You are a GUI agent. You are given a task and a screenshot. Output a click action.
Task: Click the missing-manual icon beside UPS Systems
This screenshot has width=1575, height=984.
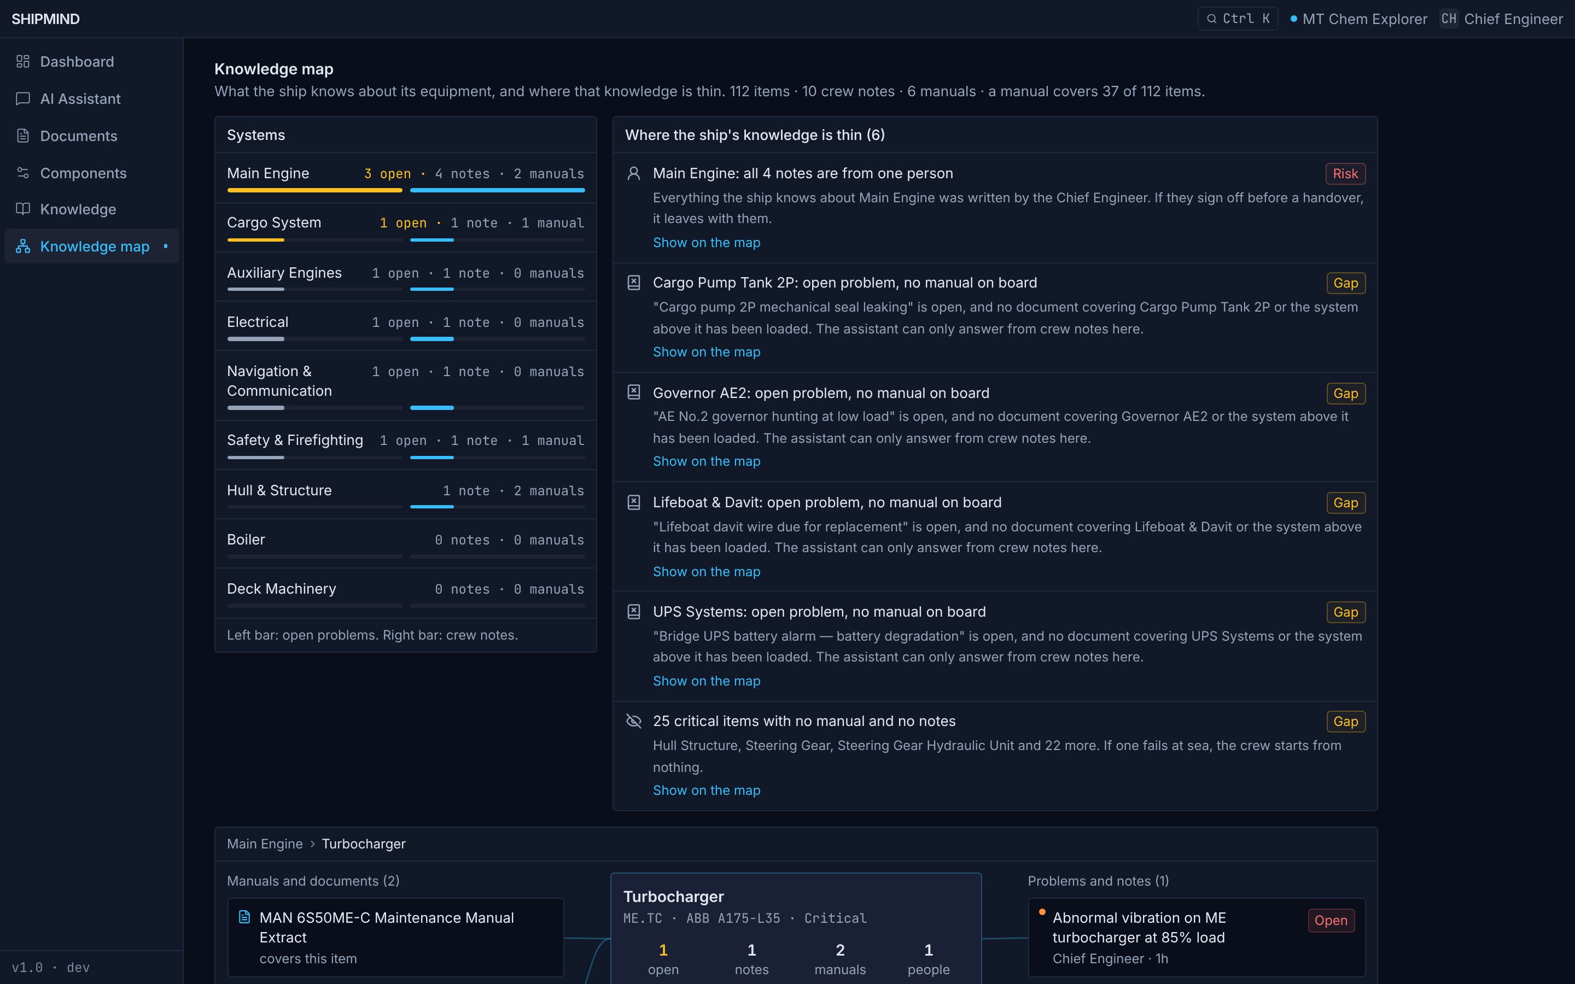coord(633,612)
